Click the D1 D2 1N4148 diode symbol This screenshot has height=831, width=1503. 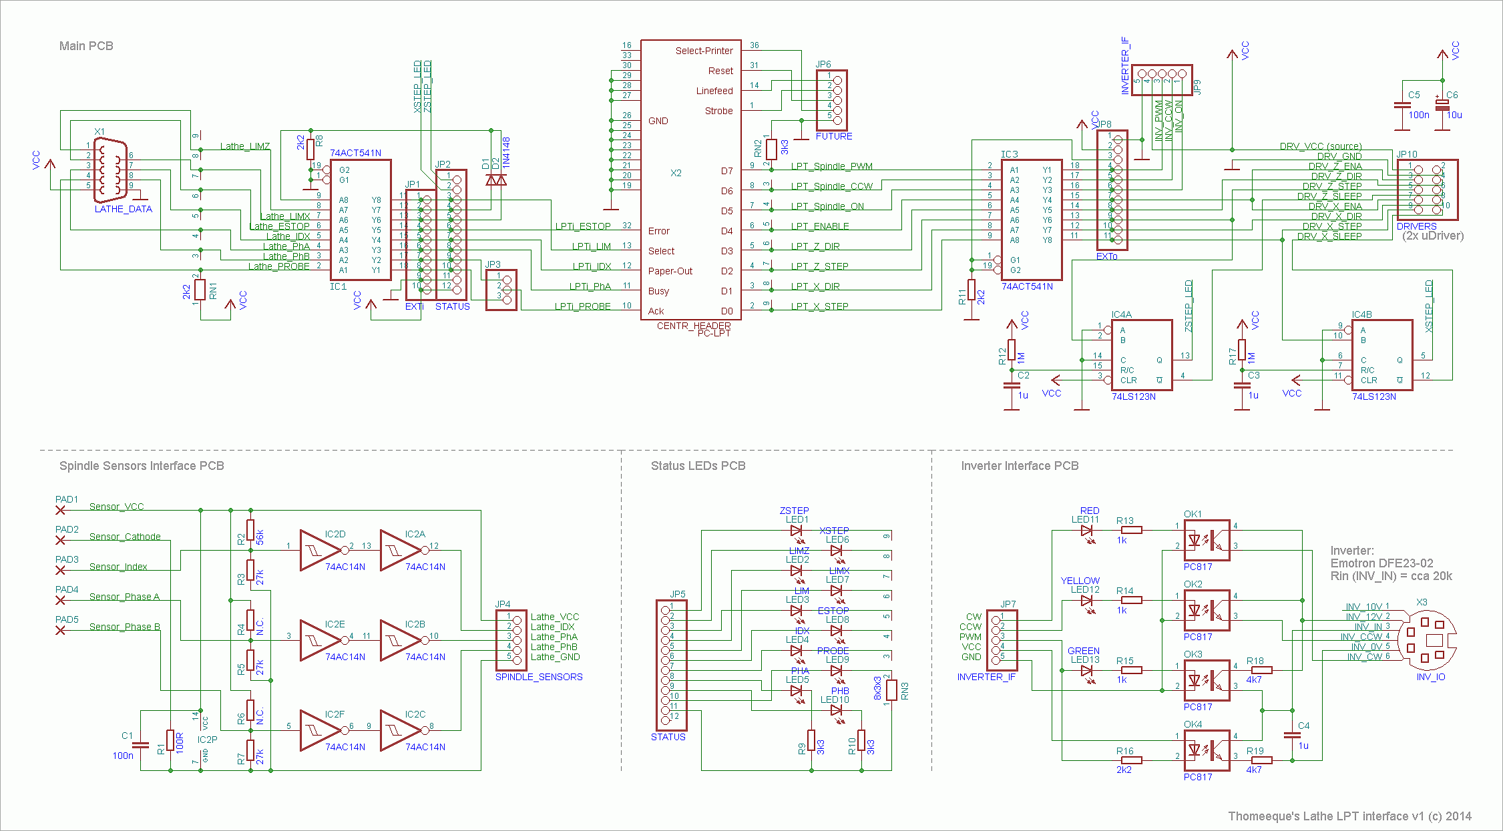[x=495, y=180]
